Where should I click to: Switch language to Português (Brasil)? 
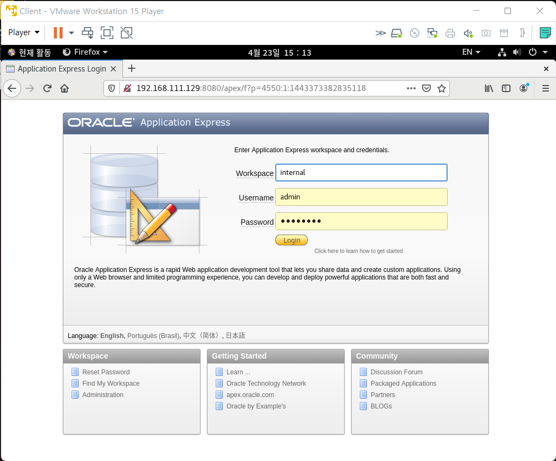(153, 335)
